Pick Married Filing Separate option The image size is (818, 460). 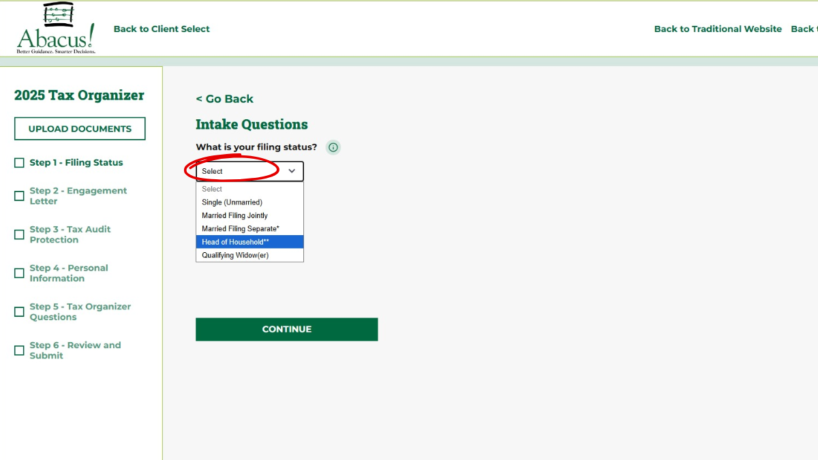[240, 229]
